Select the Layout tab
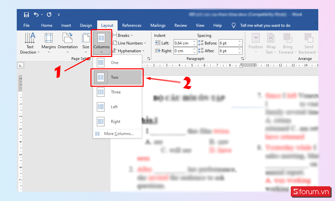This screenshot has width=335, height=201. 107,25
